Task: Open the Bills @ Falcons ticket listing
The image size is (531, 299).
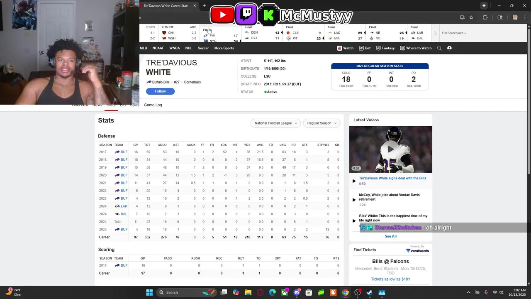Action: click(x=390, y=261)
